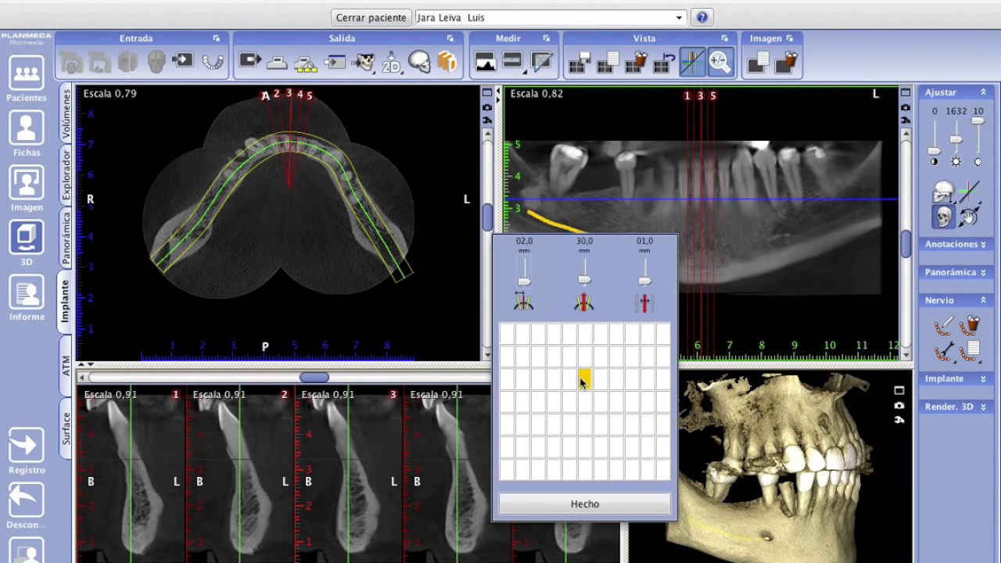Screen dimensions: 1001x563
Task: Click the orange box icon in Salida
Action: click(447, 62)
